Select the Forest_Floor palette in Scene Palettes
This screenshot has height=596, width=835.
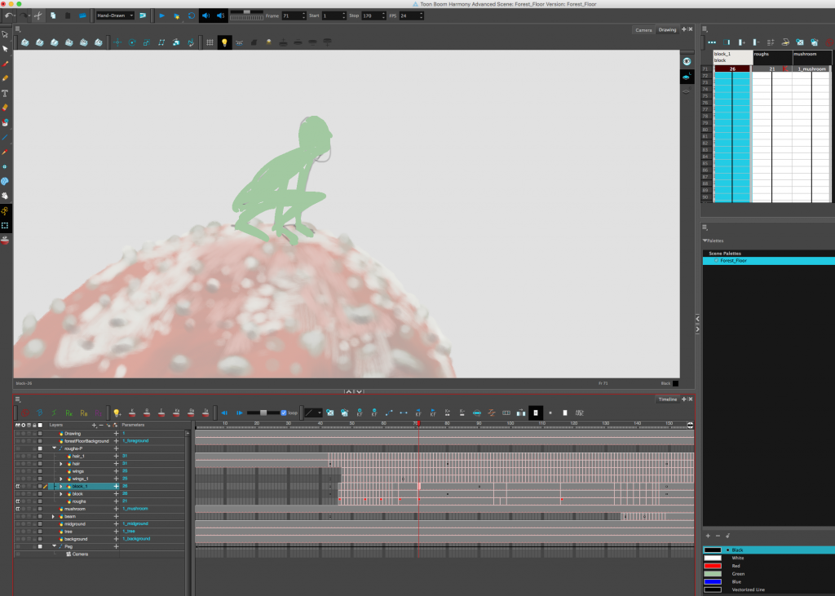tap(734, 261)
